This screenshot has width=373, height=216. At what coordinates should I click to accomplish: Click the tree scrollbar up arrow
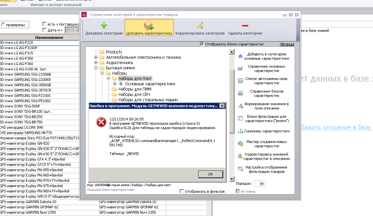232,52
